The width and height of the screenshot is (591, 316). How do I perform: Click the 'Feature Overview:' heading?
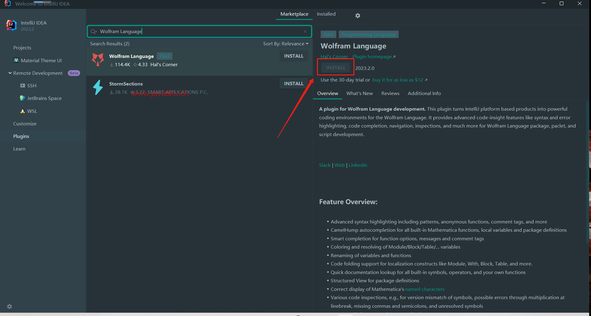(348, 202)
